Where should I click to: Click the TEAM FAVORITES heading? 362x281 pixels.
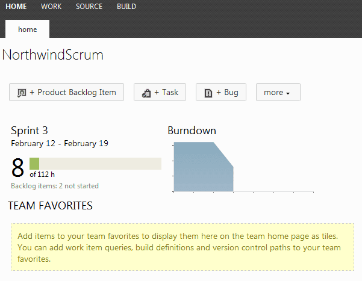(50, 206)
